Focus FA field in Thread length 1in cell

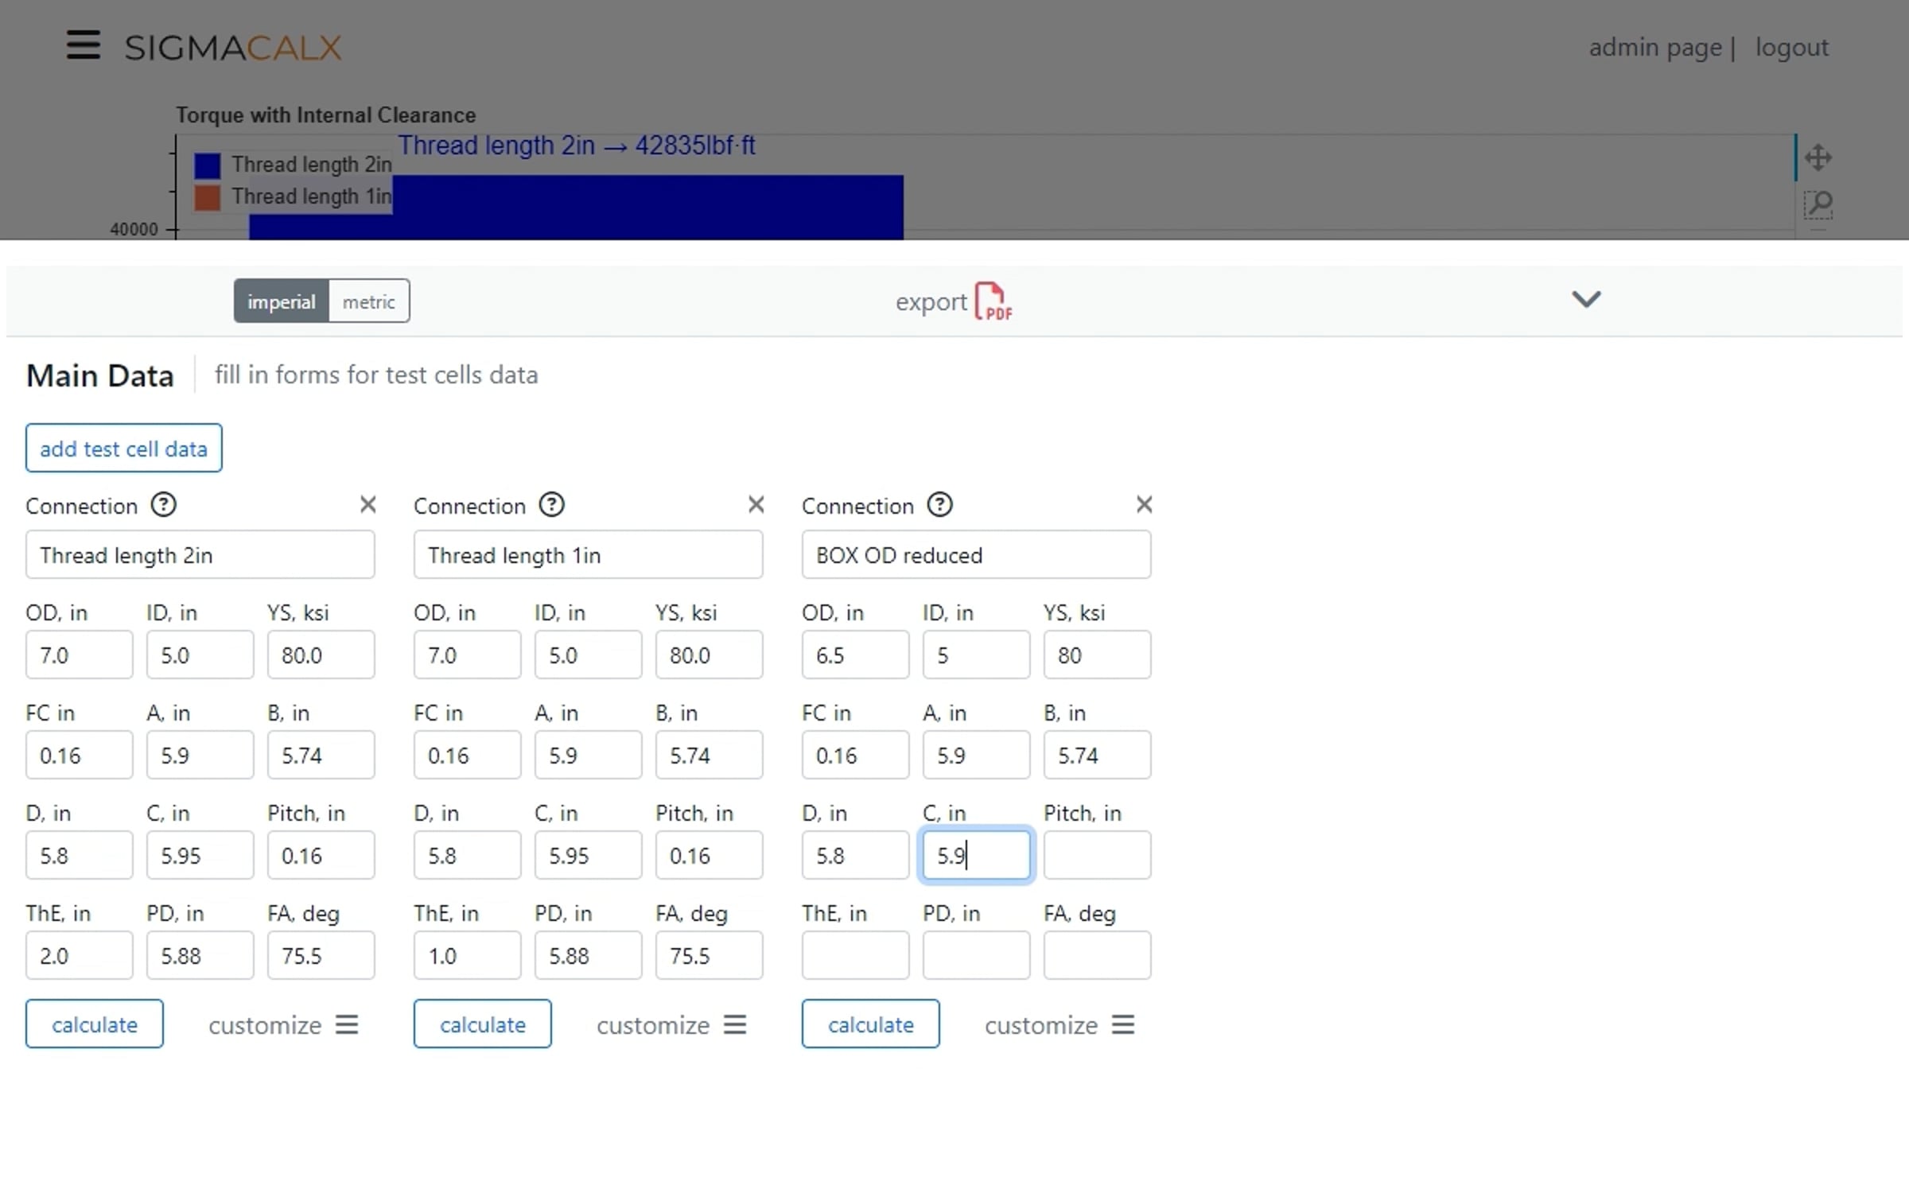click(x=709, y=955)
